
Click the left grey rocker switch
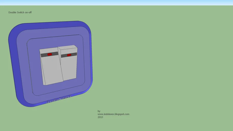coord(51,66)
